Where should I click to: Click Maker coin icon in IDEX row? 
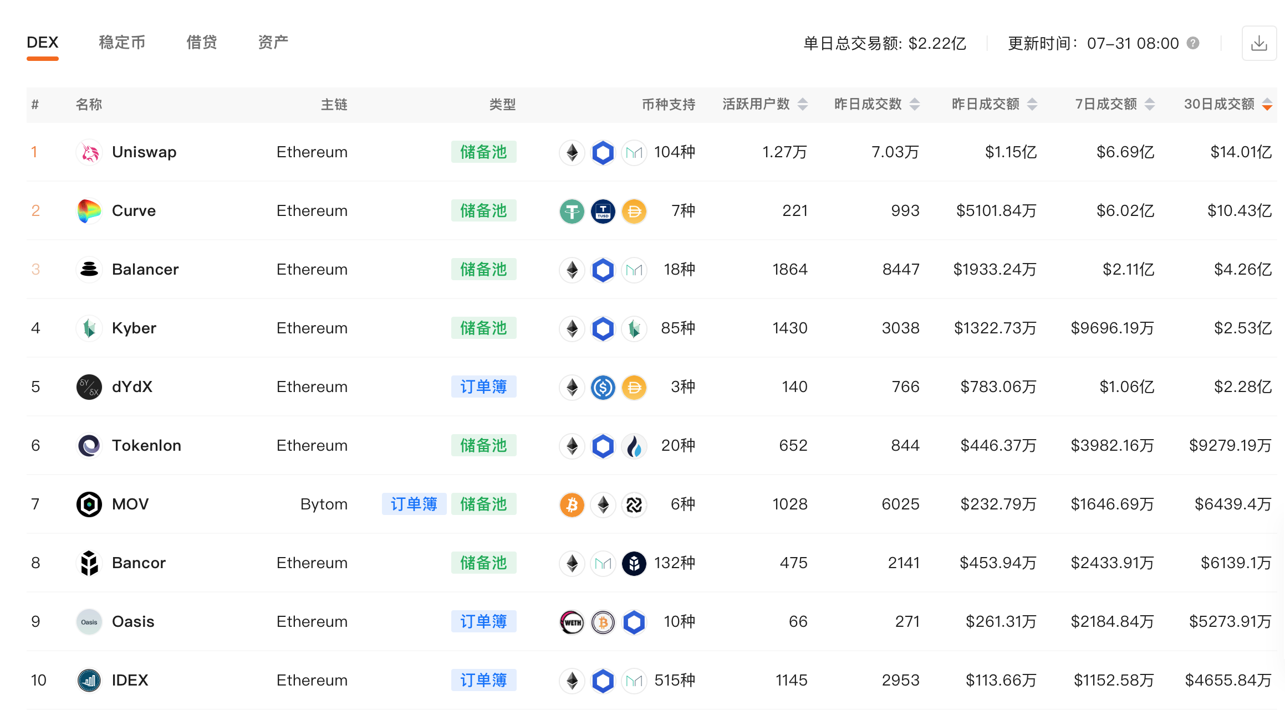(634, 681)
